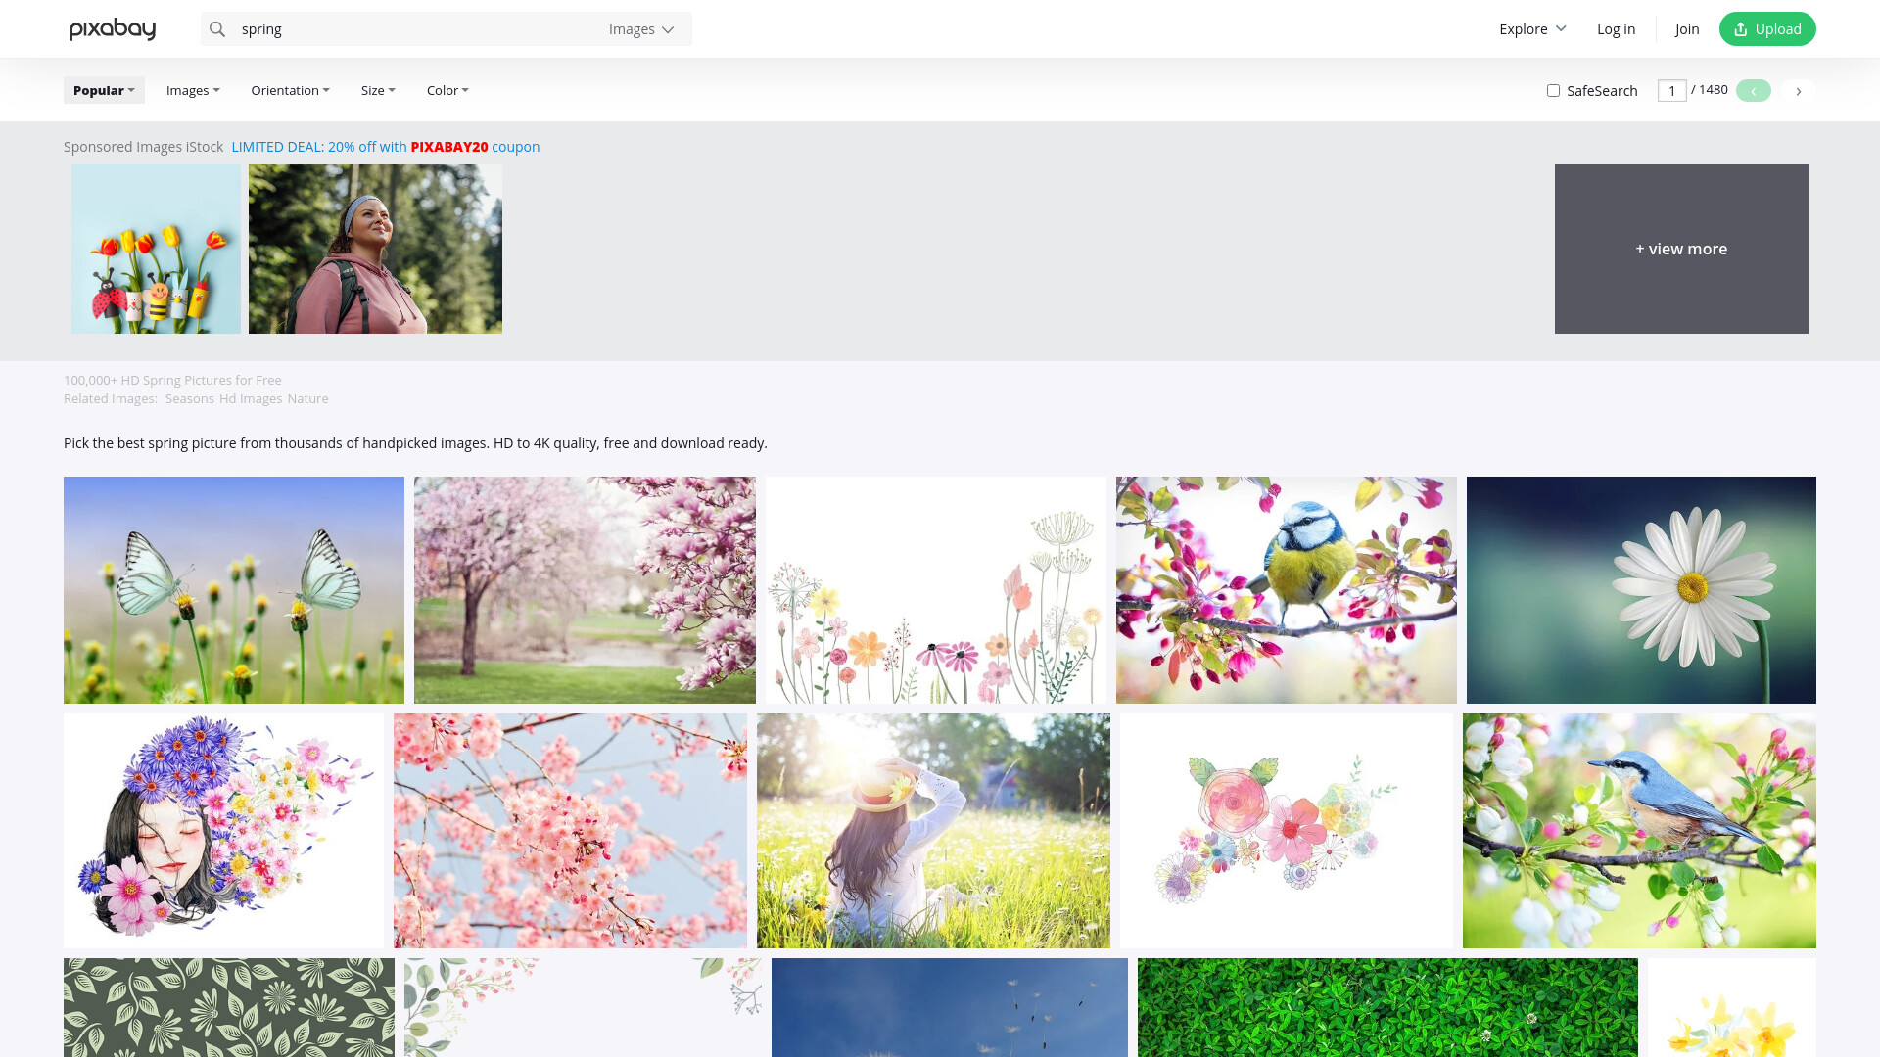Open the blue tit bird photo
This screenshot has height=1057, width=1880.
click(1287, 590)
